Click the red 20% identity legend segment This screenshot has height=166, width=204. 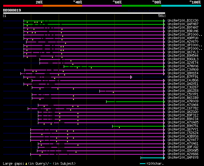pos(23,6)
